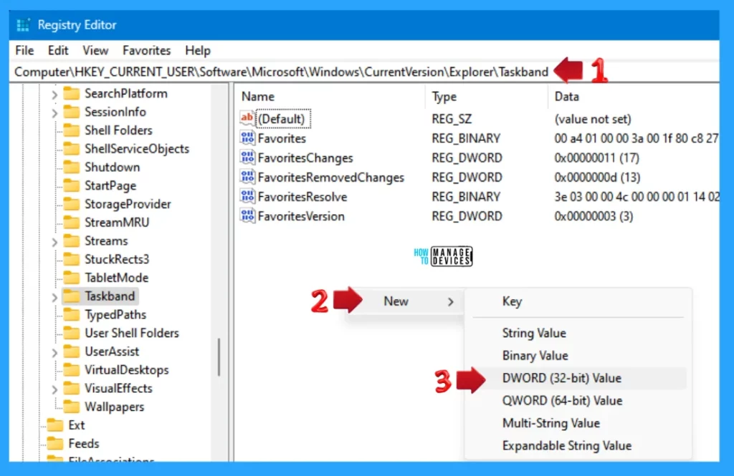Choose Binary Value from the submenu
Viewport: 734px width, 476px height.
(578, 355)
